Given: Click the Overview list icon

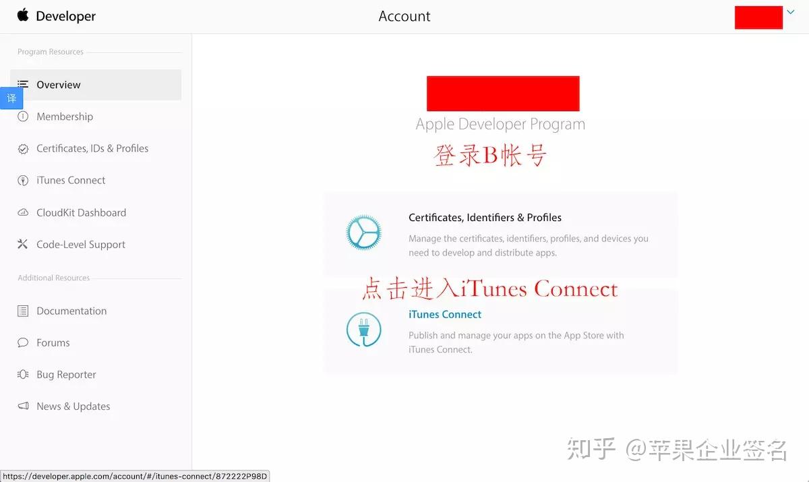Looking at the screenshot, I should tap(23, 84).
